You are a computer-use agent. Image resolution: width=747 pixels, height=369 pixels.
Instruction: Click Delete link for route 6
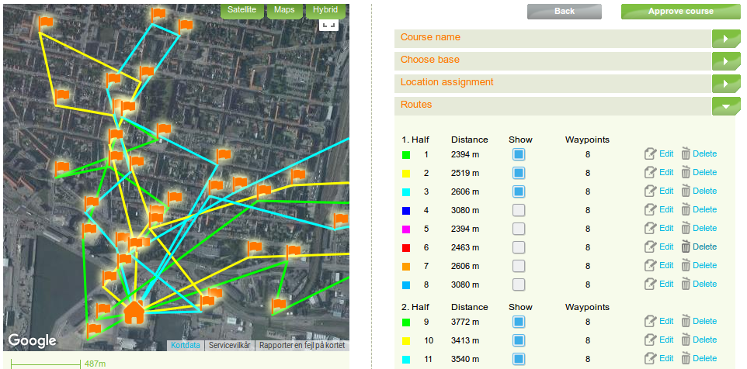(x=704, y=247)
